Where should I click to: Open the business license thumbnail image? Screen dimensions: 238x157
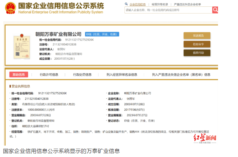click(x=20, y=46)
